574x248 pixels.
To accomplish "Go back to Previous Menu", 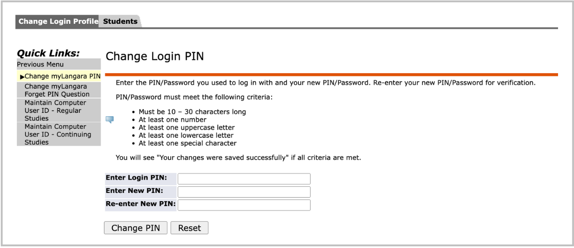I will point(40,64).
